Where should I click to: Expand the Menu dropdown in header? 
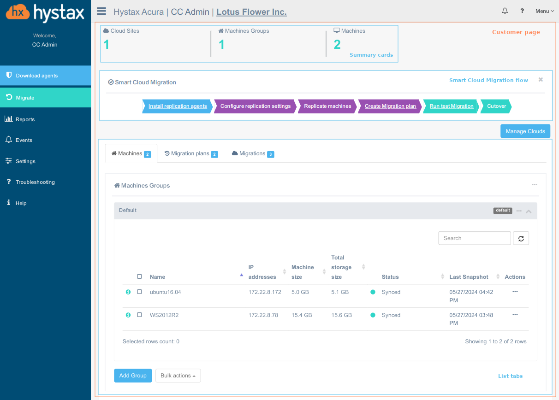click(x=544, y=11)
